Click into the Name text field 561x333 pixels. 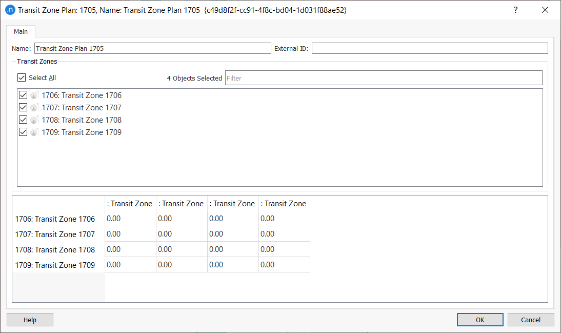click(x=152, y=49)
